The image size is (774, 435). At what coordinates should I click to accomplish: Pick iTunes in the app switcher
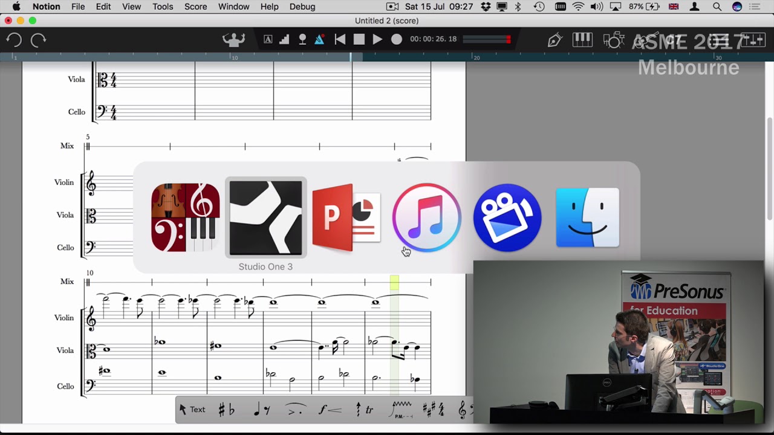pos(427,217)
